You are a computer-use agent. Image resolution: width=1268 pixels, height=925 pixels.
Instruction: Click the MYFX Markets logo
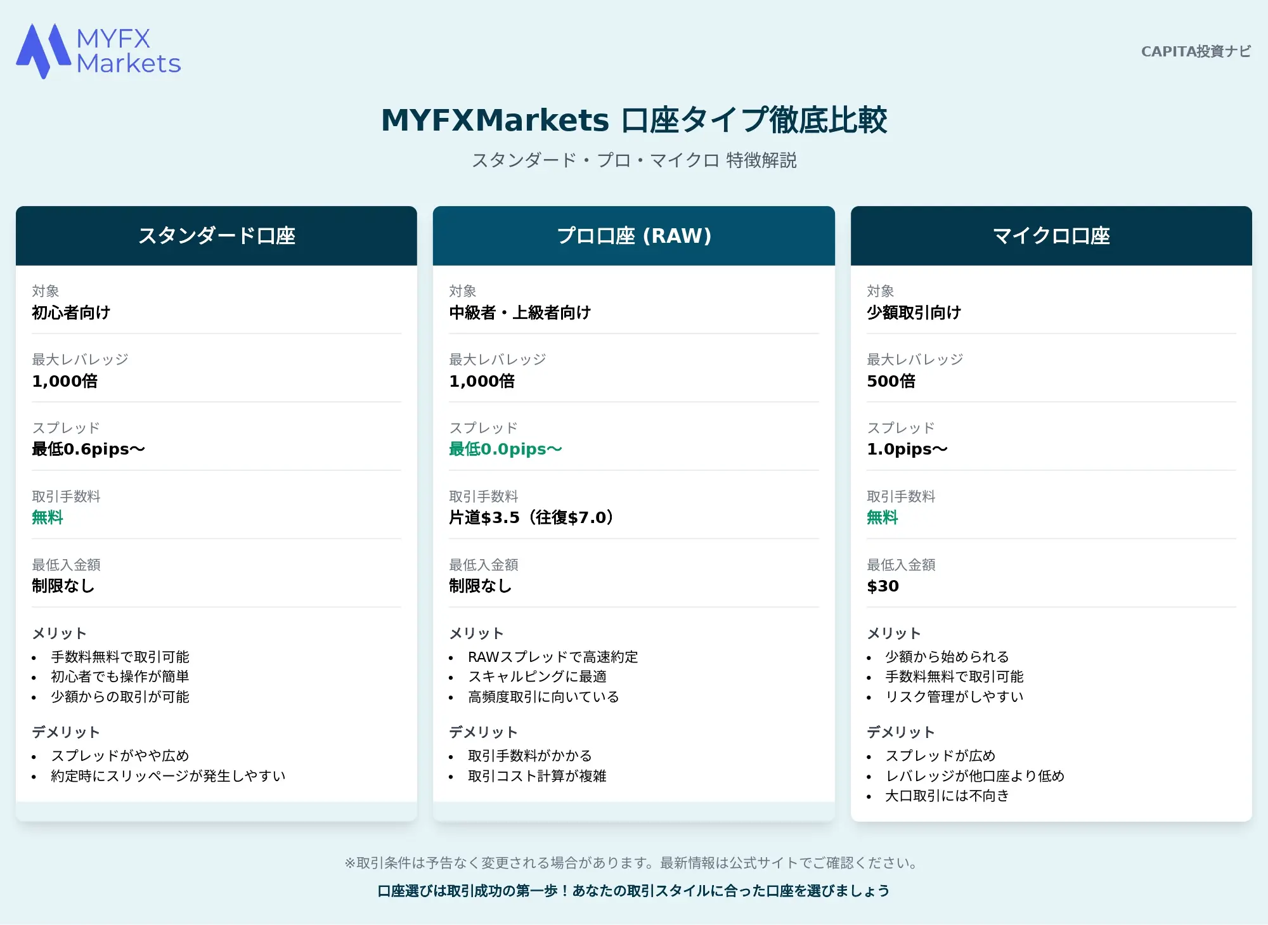(98, 51)
